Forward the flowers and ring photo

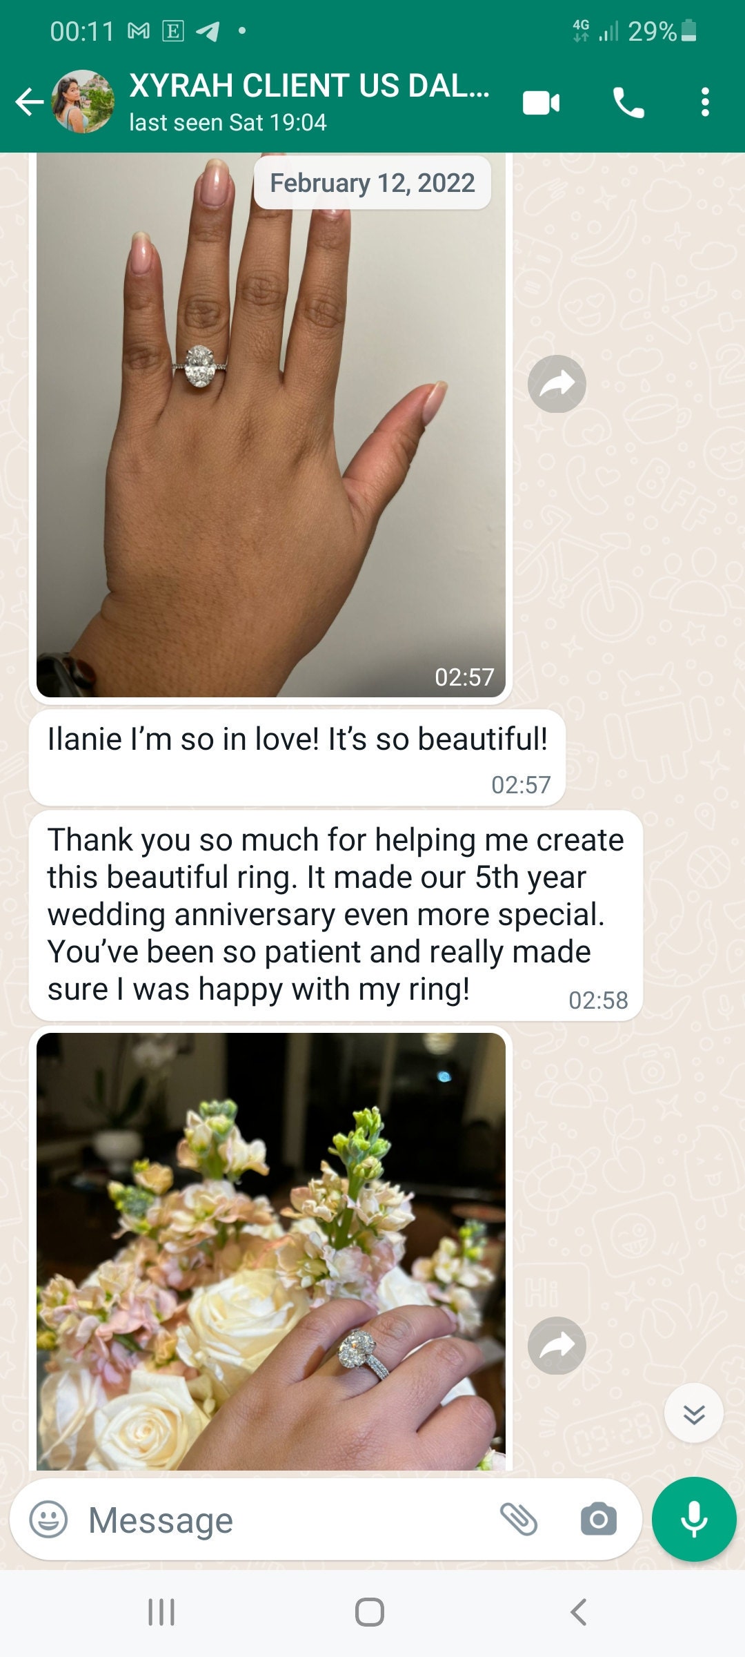[x=557, y=1346]
